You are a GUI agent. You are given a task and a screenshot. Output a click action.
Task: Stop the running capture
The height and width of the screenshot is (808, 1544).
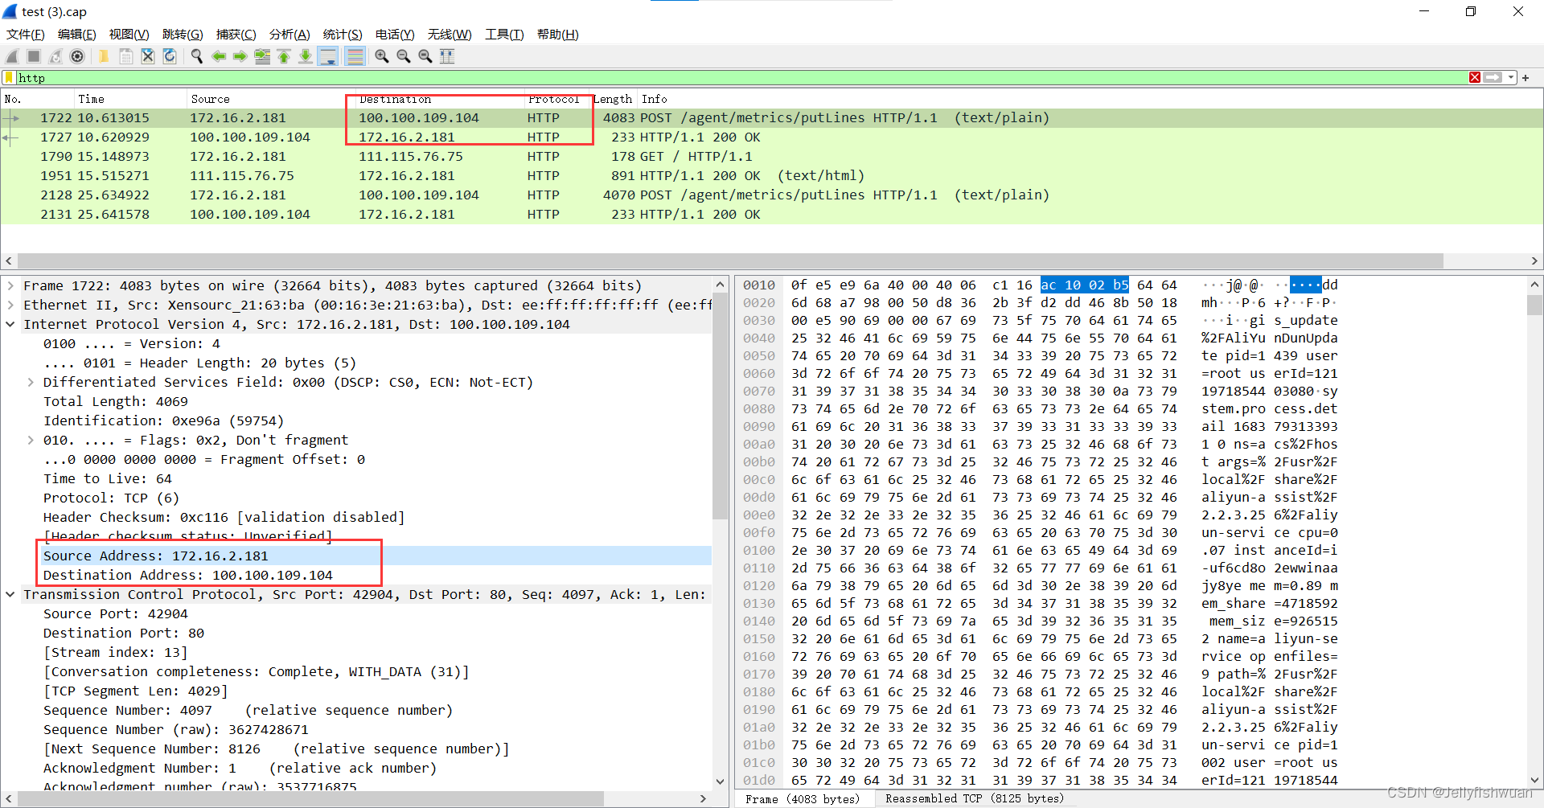click(34, 56)
